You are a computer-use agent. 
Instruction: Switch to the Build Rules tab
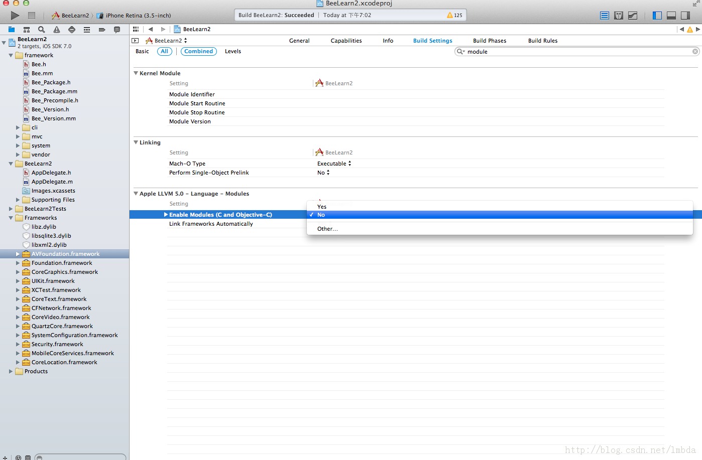(x=543, y=41)
